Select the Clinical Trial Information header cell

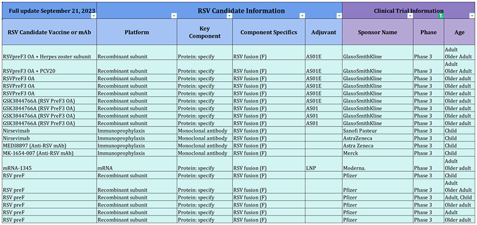[410, 11]
